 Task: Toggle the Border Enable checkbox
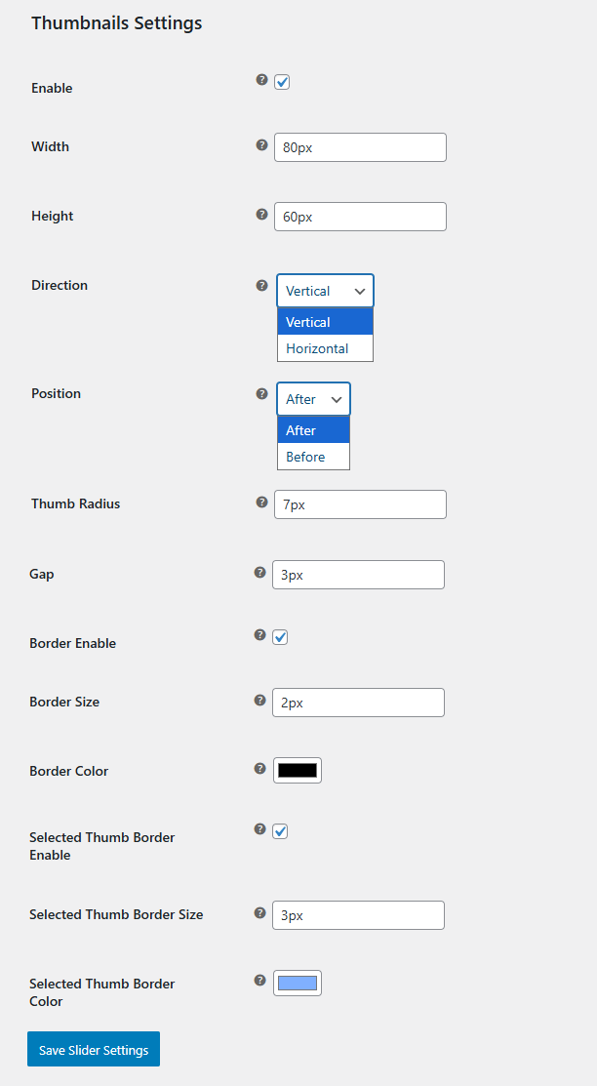coord(280,636)
